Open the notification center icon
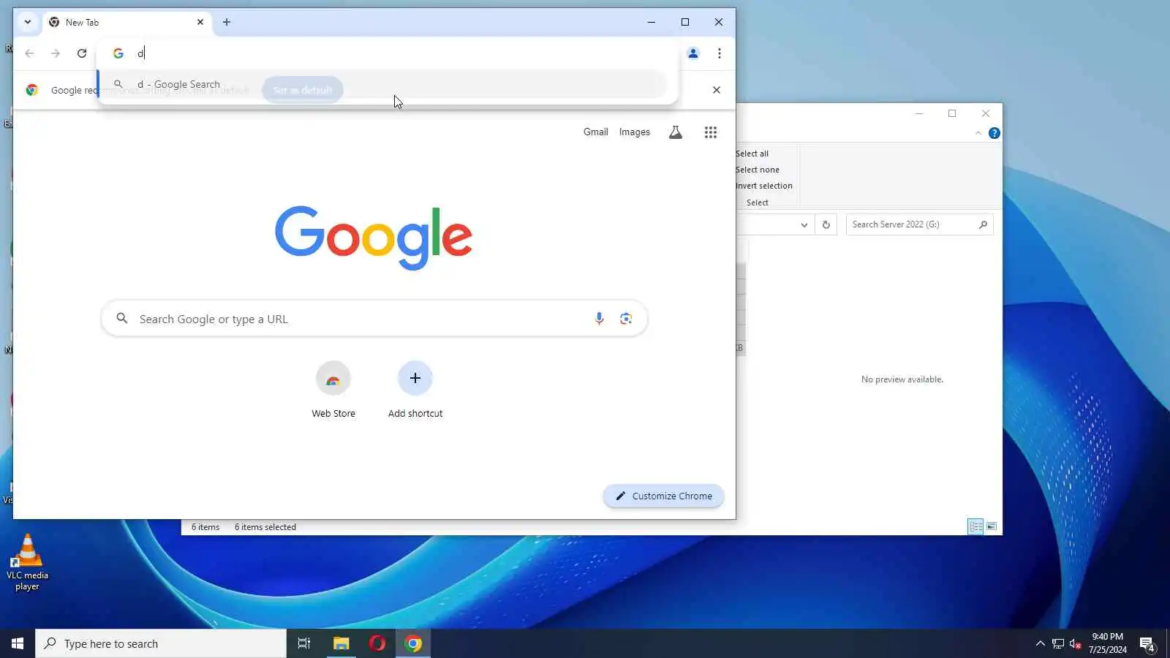This screenshot has width=1170, height=658. (x=1147, y=644)
